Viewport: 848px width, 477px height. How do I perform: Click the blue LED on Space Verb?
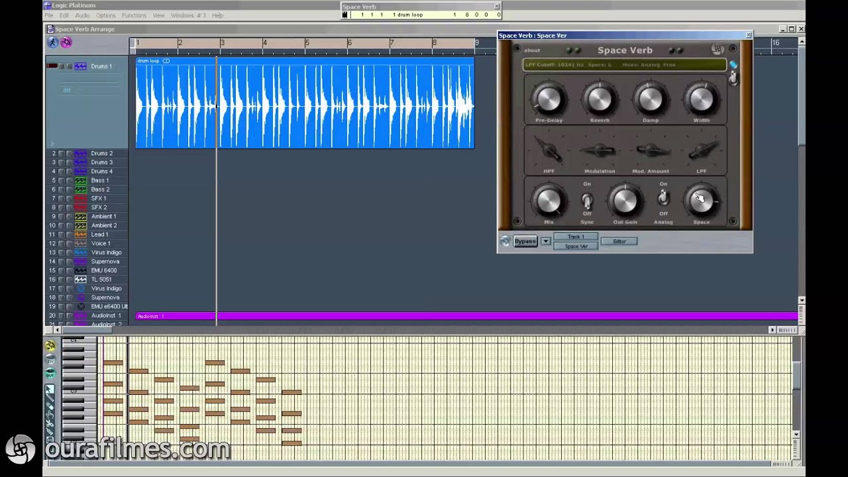tap(733, 64)
